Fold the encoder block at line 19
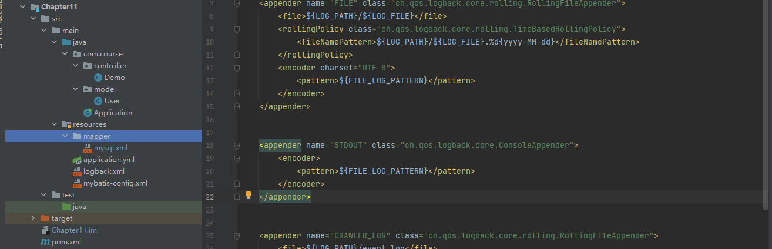772x249 pixels. tap(237, 158)
